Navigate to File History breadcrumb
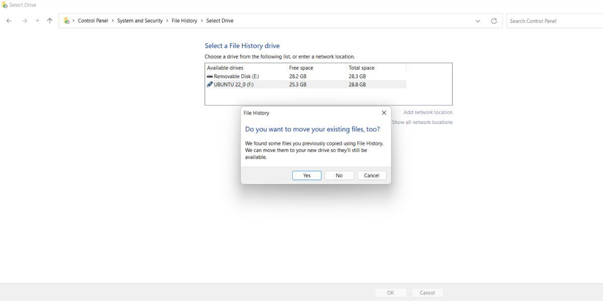This screenshot has width=603, height=301. pyautogui.click(x=184, y=21)
